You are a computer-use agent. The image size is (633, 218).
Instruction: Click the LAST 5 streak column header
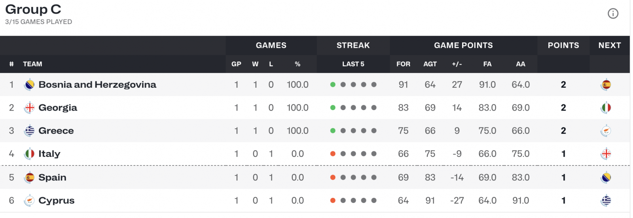pyautogui.click(x=353, y=64)
